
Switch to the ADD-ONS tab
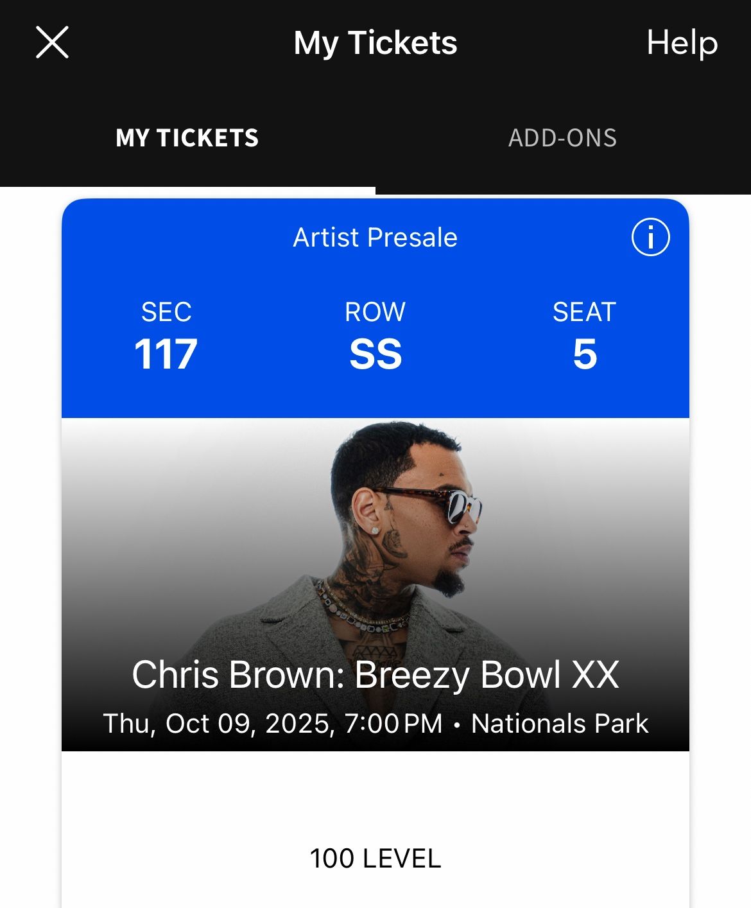pos(562,138)
